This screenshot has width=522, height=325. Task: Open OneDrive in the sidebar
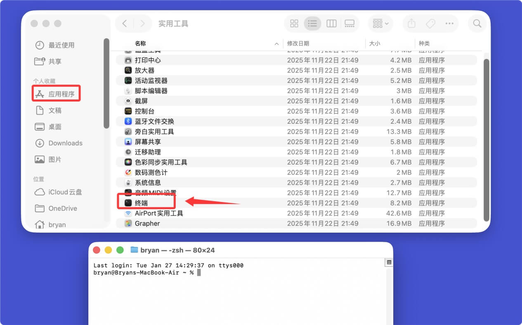coord(62,208)
